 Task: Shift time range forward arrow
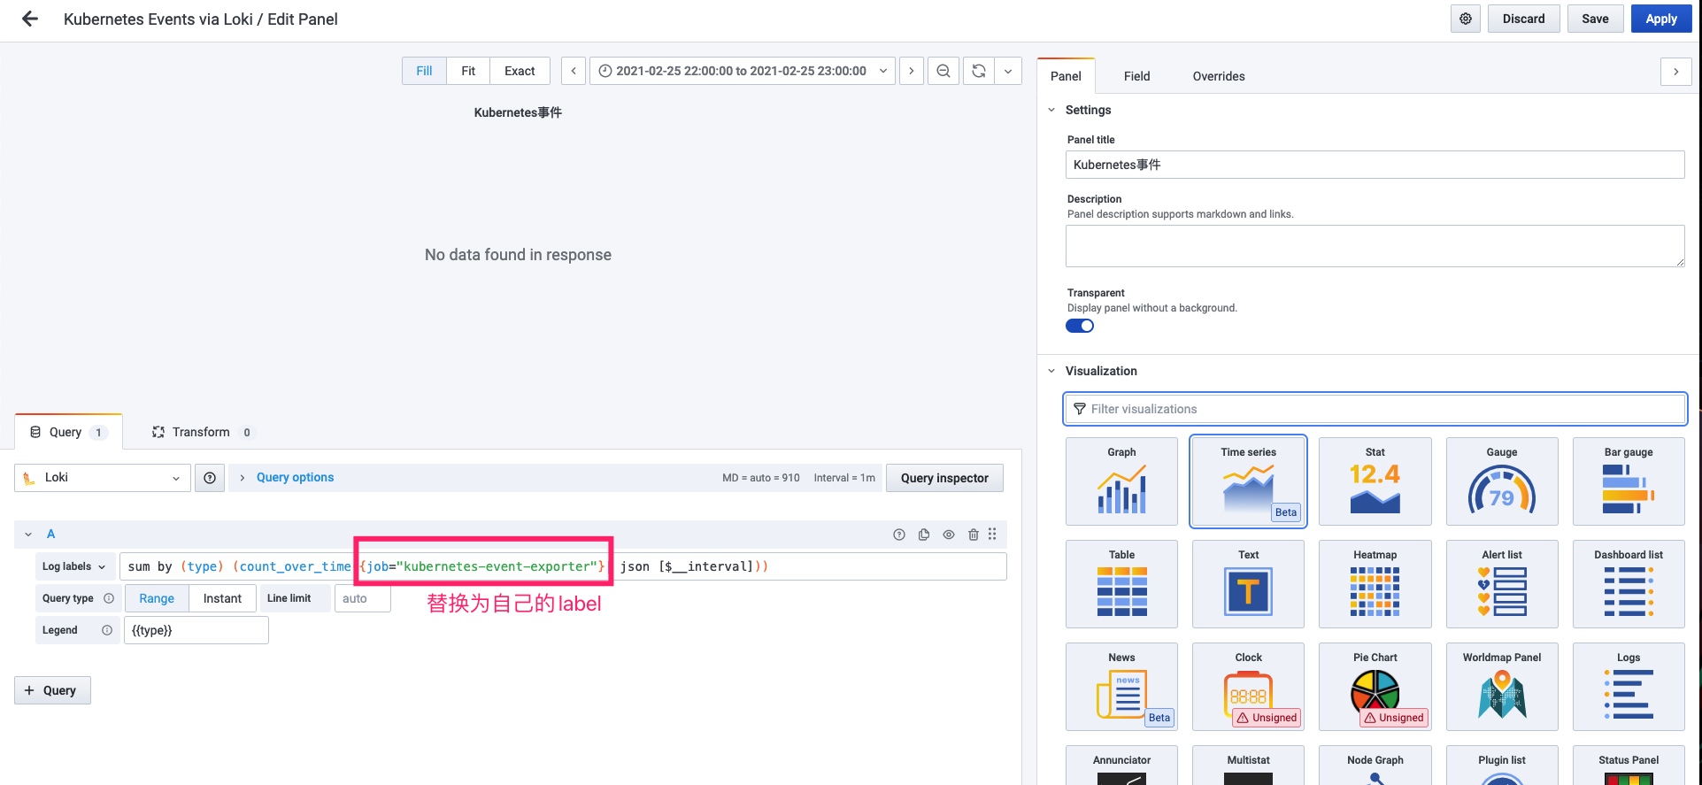[x=912, y=71]
